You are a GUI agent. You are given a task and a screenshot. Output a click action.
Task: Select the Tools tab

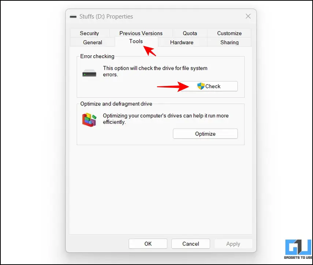pos(136,41)
